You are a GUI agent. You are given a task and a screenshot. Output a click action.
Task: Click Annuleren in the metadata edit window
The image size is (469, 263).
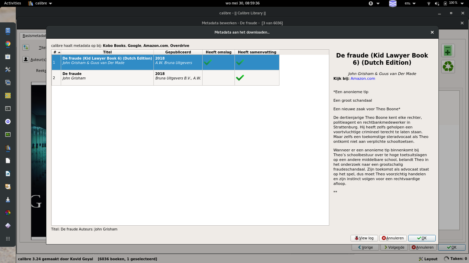pos(423,247)
